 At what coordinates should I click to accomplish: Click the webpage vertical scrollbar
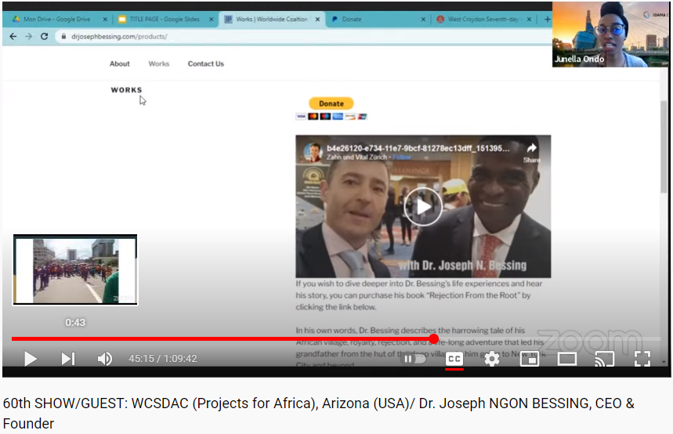(664, 147)
